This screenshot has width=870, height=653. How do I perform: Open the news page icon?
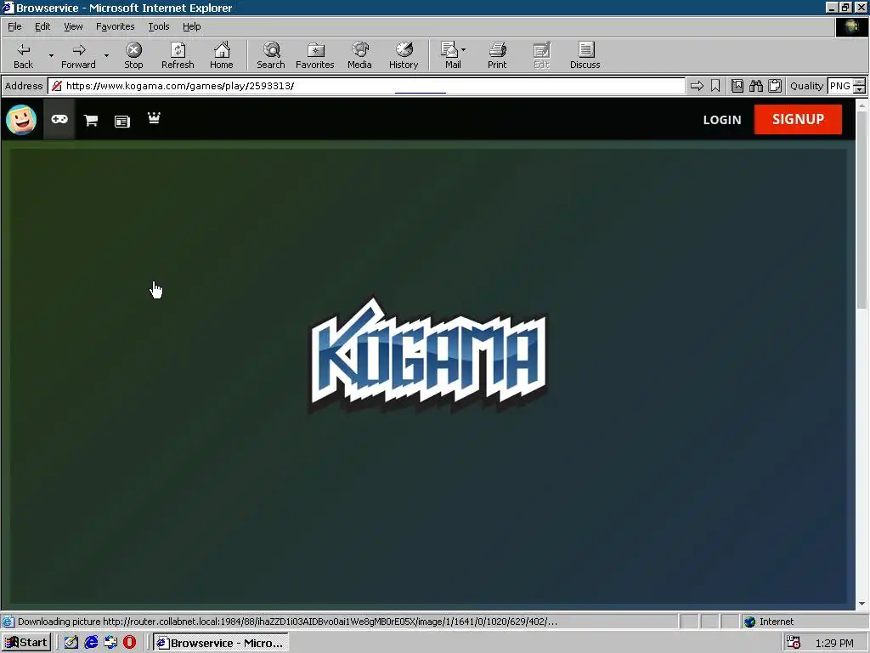tap(122, 121)
